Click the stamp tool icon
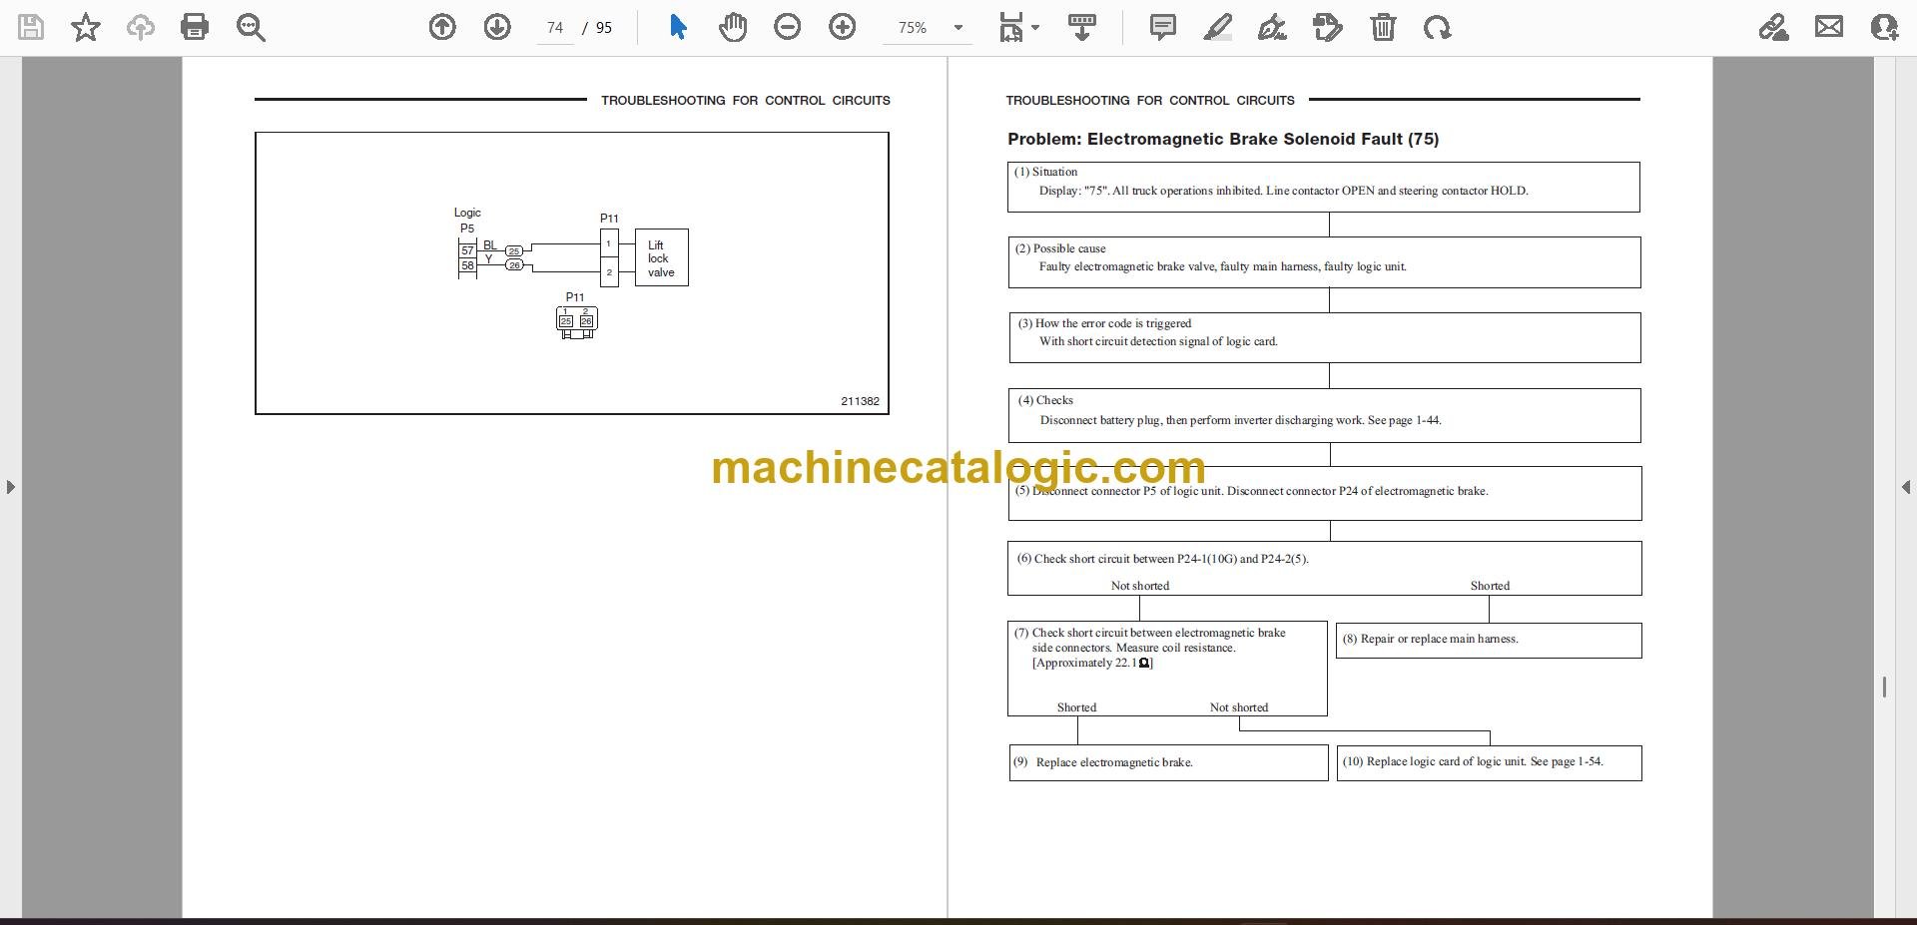 1327,27
